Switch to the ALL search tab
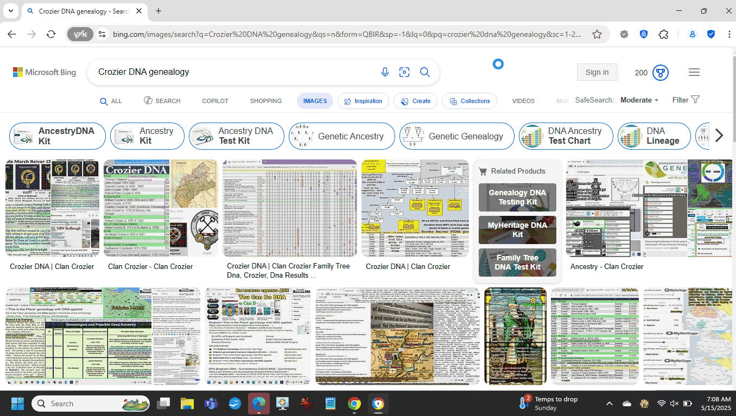736x416 pixels. pyautogui.click(x=111, y=101)
